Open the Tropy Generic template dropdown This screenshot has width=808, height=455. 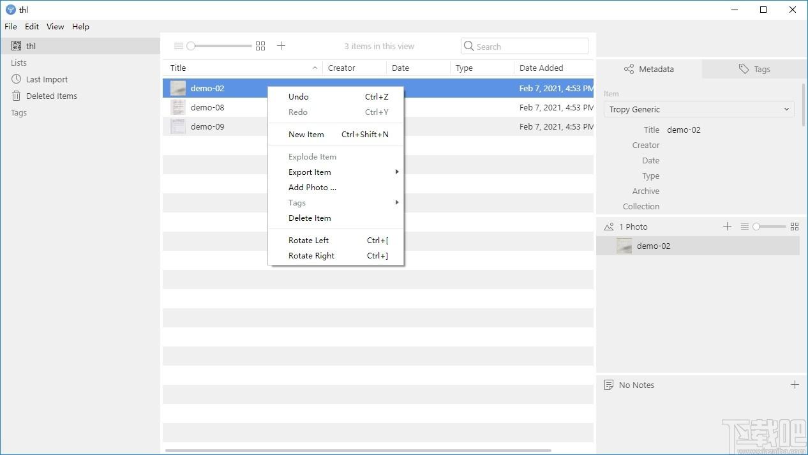[x=699, y=109]
